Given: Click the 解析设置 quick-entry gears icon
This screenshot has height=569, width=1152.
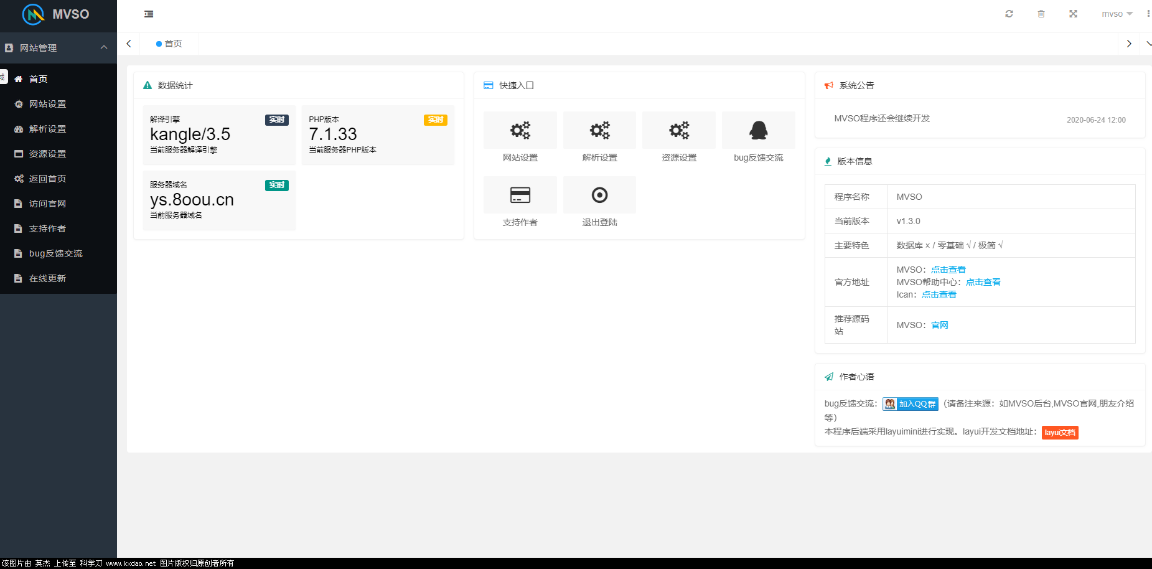Looking at the screenshot, I should 600,130.
